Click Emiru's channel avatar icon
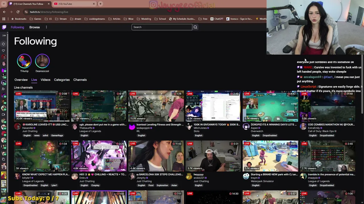 [x=75, y=177]
